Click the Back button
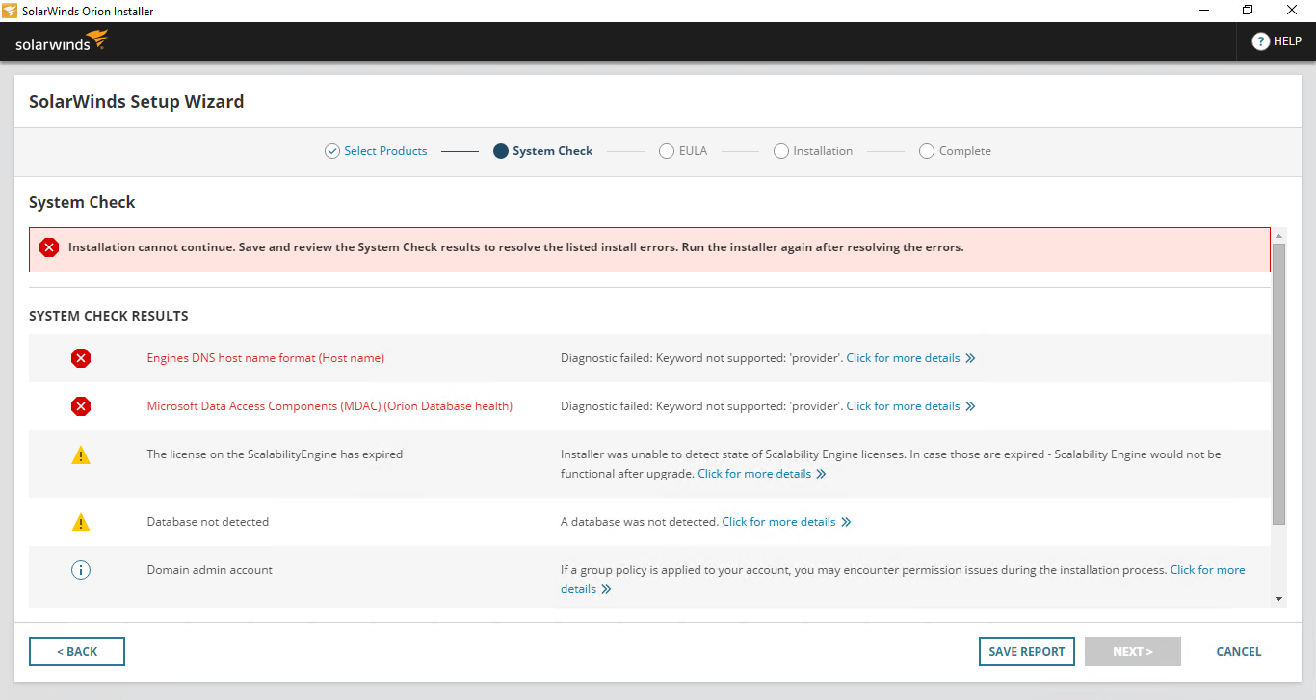This screenshot has height=700, width=1316. 77,652
